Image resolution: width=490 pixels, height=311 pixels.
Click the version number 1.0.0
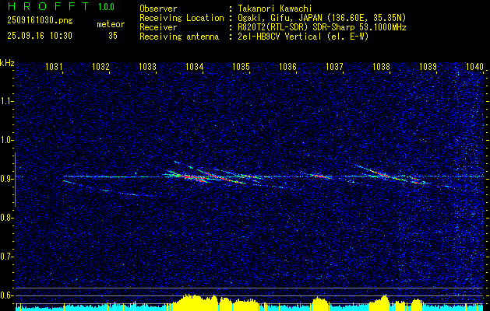click(106, 6)
